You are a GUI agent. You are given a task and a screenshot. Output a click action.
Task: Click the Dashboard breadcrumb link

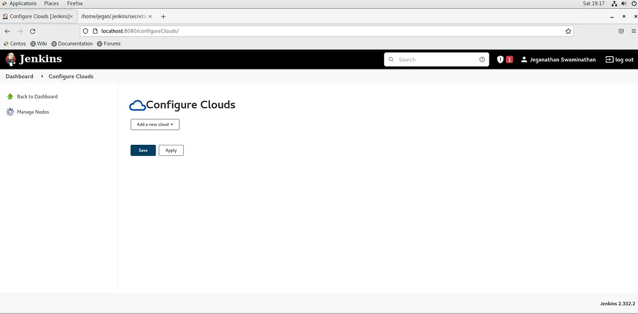pyautogui.click(x=20, y=76)
